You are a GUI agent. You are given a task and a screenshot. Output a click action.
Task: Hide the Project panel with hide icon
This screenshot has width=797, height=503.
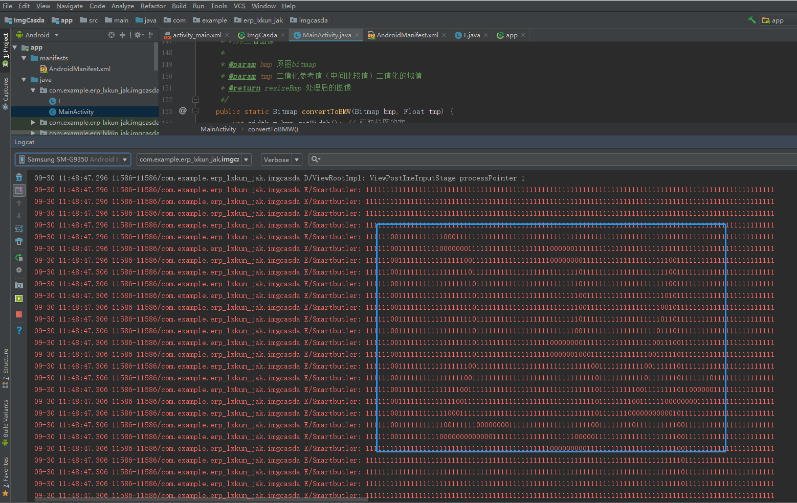coord(151,35)
